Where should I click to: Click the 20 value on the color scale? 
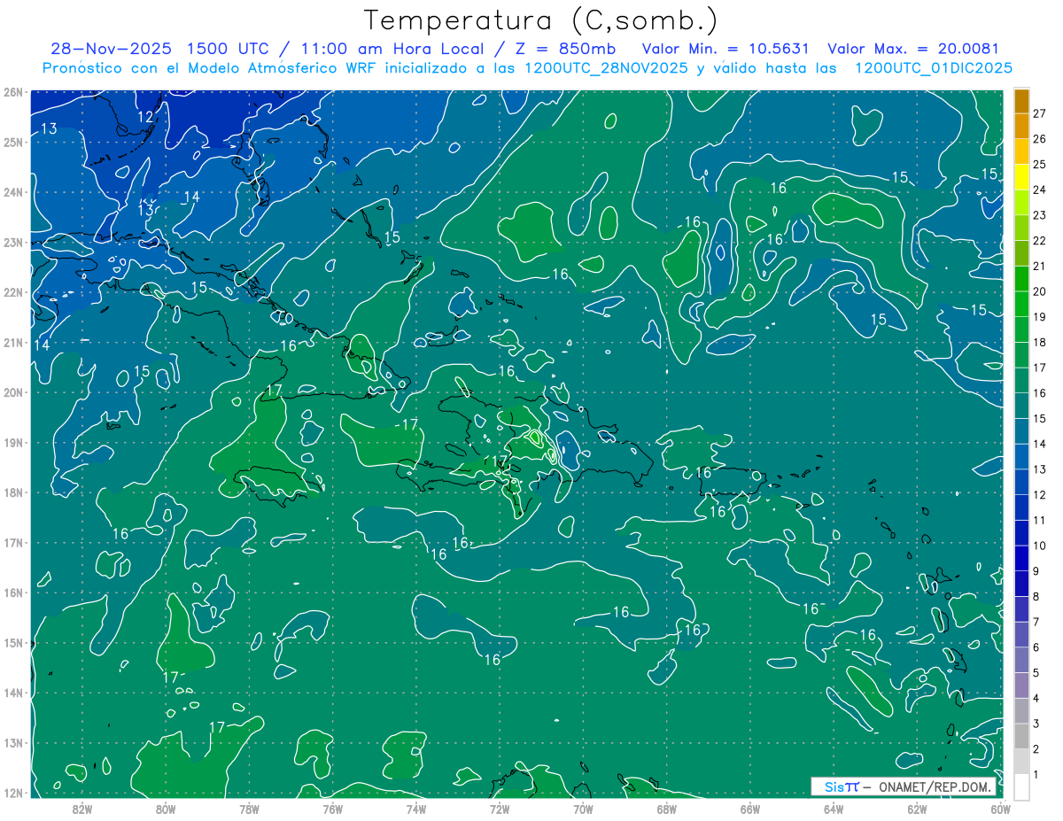click(x=1040, y=291)
